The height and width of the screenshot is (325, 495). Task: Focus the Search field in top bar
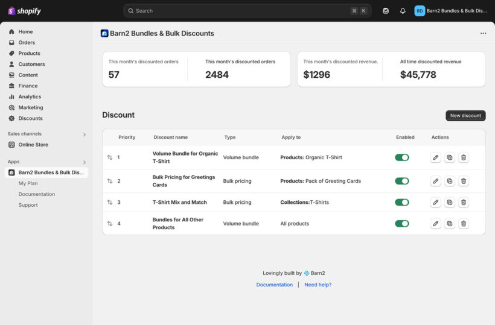241,11
